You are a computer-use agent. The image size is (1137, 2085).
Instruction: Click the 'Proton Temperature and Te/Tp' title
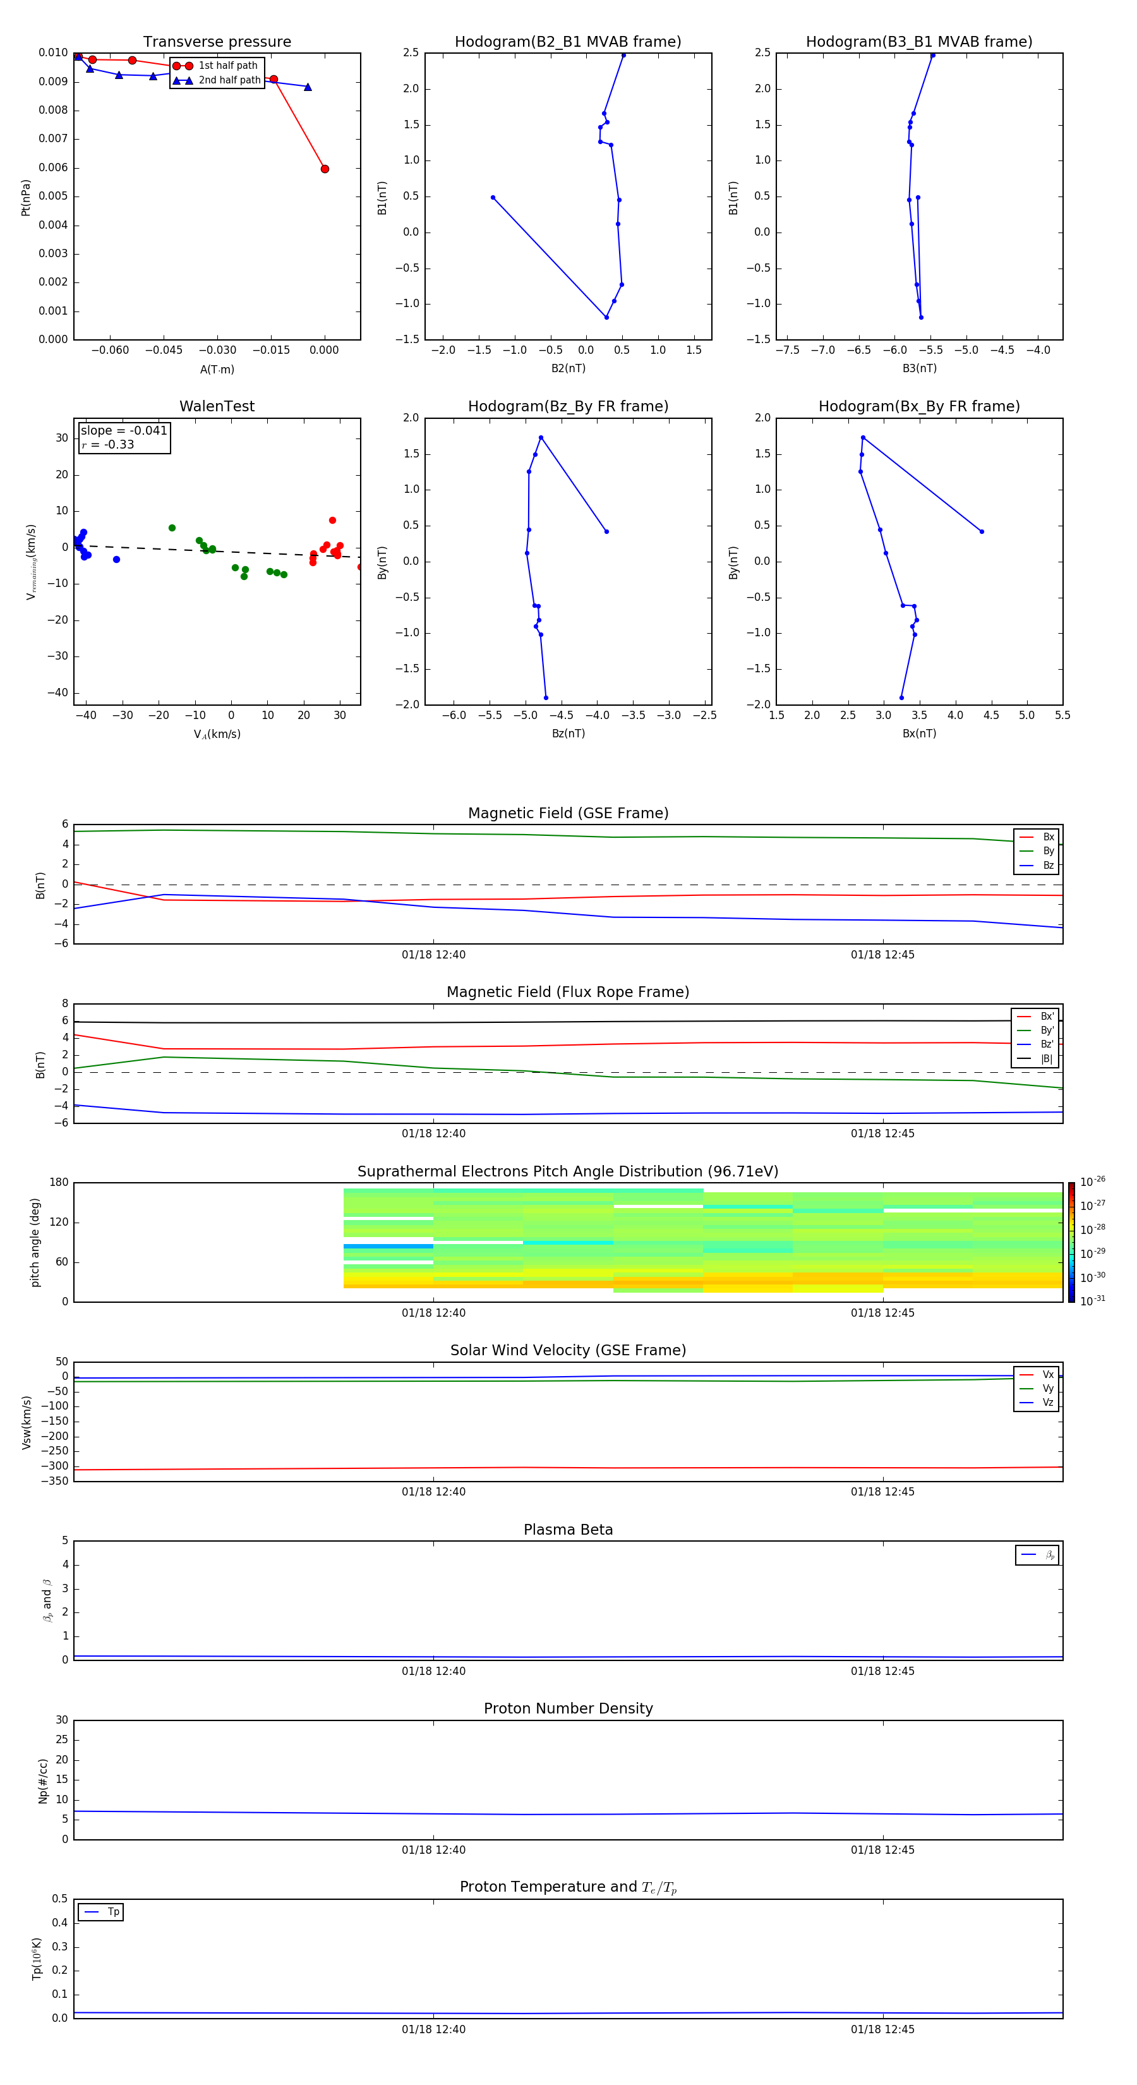pos(568,1887)
